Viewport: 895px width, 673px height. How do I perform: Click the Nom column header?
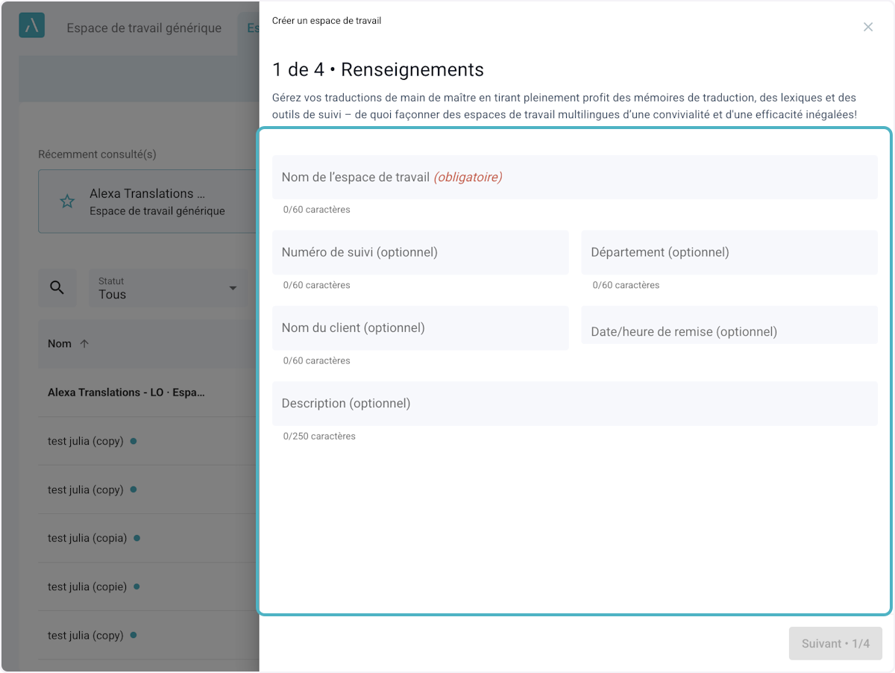(60, 344)
